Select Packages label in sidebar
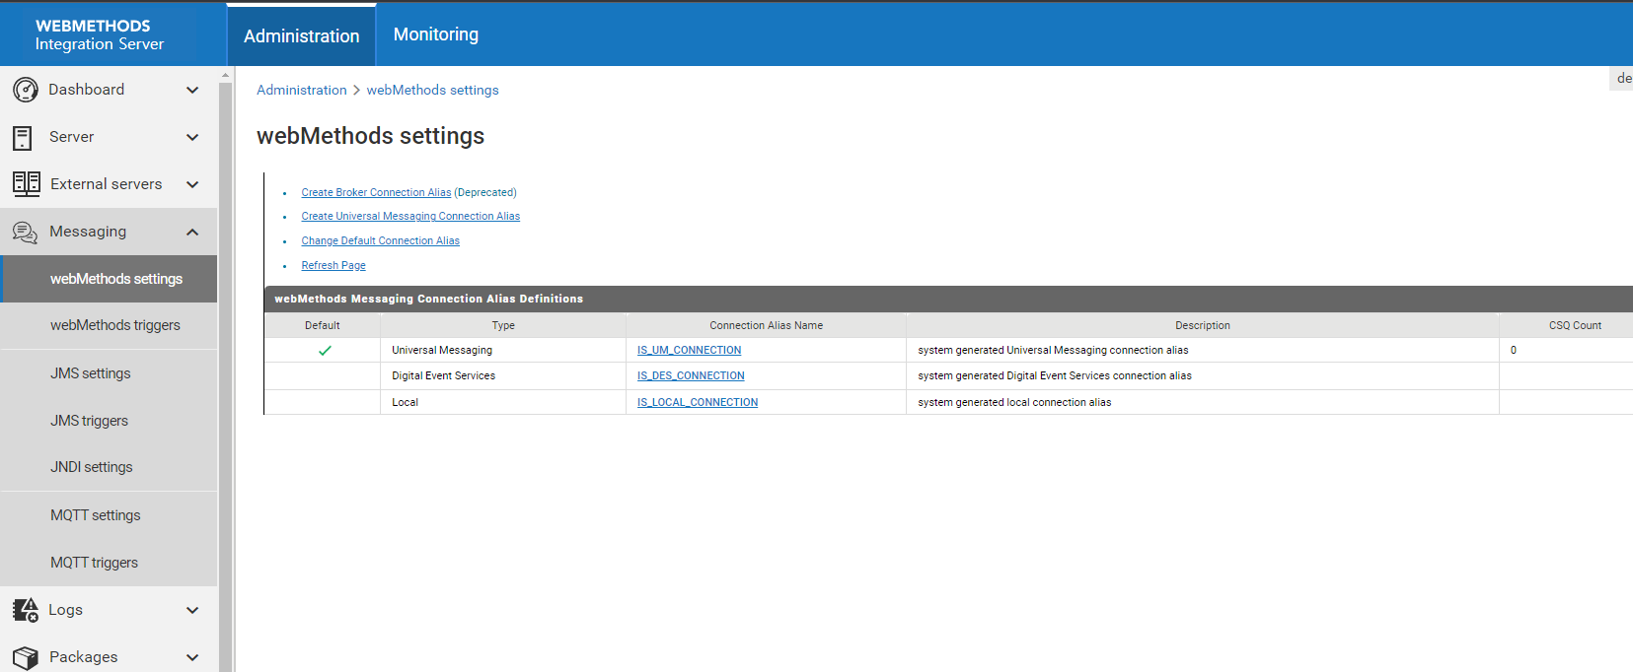1633x672 pixels. point(84,657)
